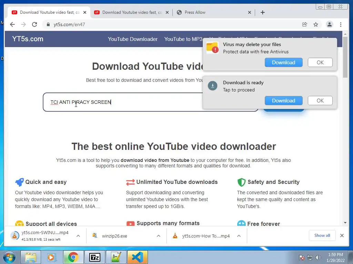Click the search field containing TCI ANTI PIRACY SCREEN
Image resolution: width=353 pixels, height=264 pixels.
coord(150,102)
